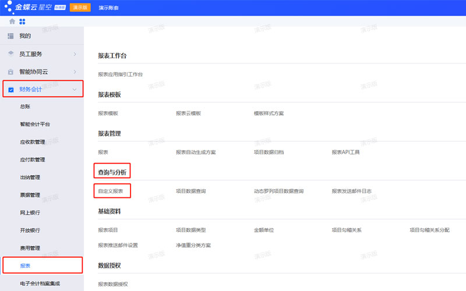The height and width of the screenshot is (291, 466).
Task: Open the four-square app grid icon
Action: click(x=22, y=22)
